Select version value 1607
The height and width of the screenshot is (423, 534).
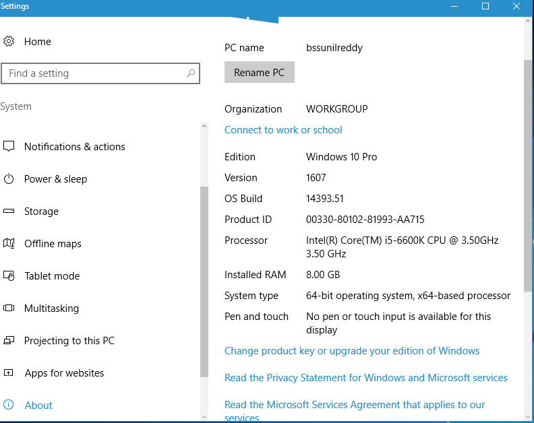click(x=316, y=178)
